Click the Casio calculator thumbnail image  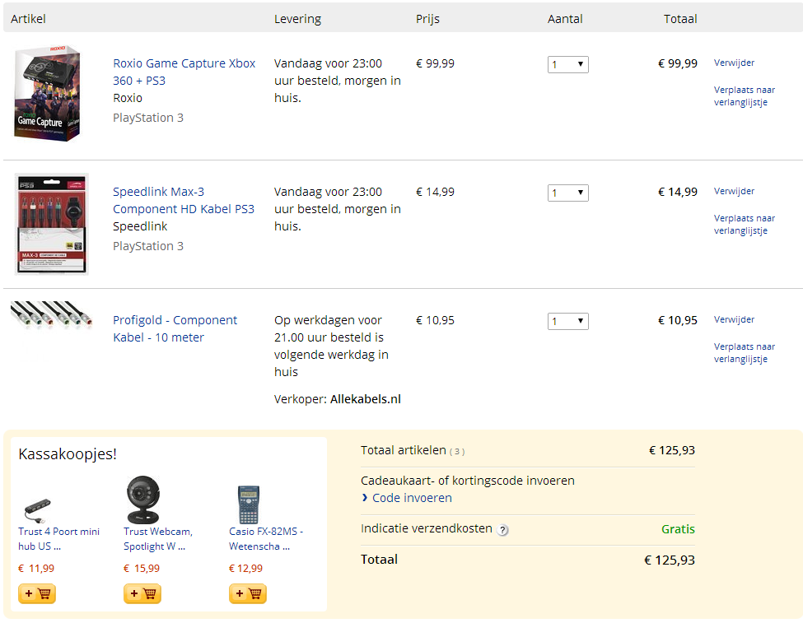pos(249,504)
